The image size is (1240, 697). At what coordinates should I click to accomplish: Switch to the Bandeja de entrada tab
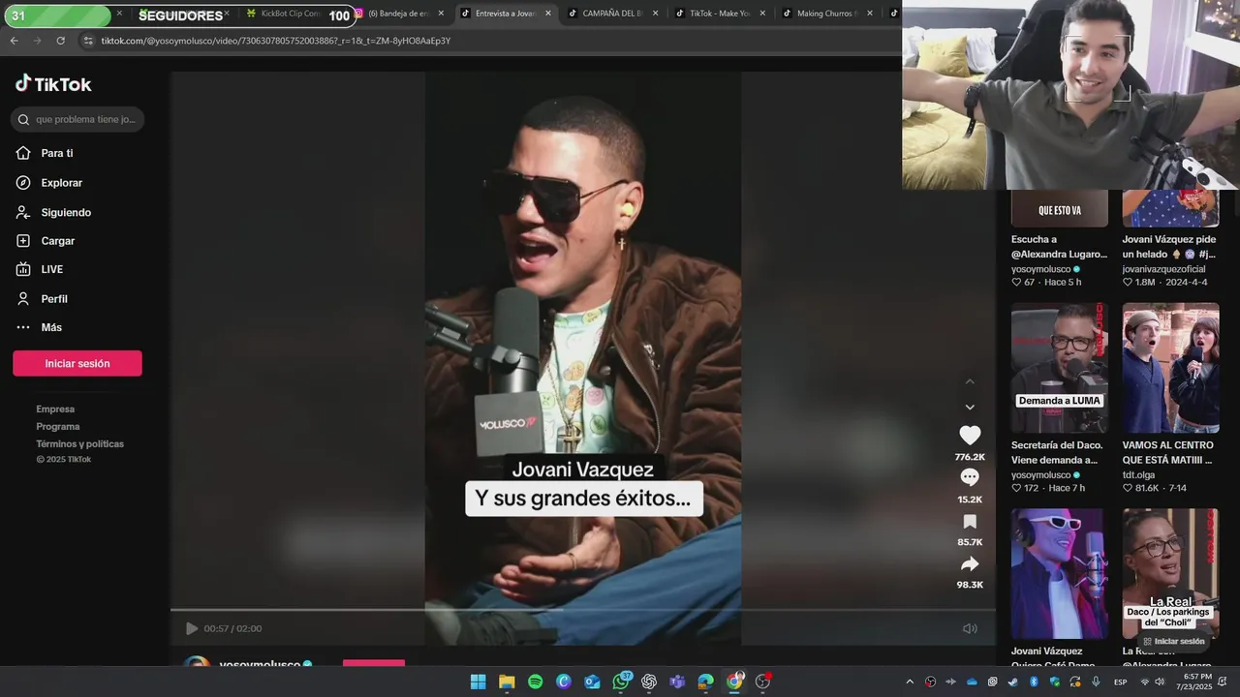pyautogui.click(x=397, y=14)
